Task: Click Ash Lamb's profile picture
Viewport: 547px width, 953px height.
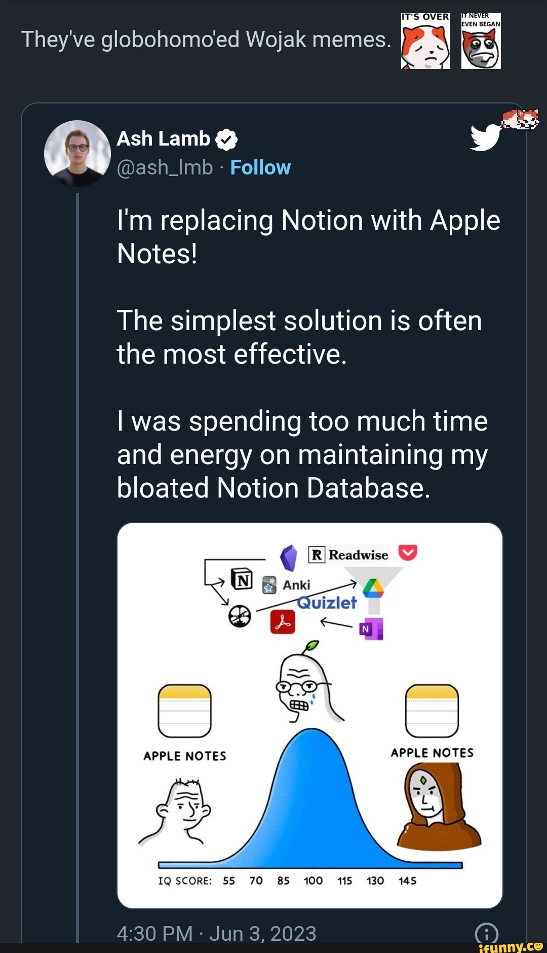Action: [x=77, y=153]
